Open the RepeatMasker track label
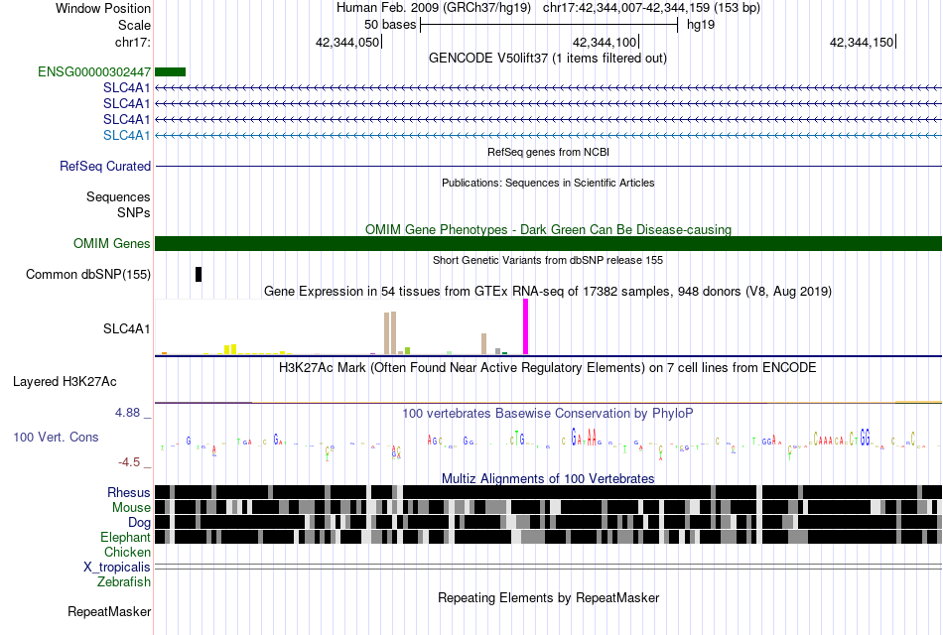Viewport: 943px width, 635px height. point(109,611)
